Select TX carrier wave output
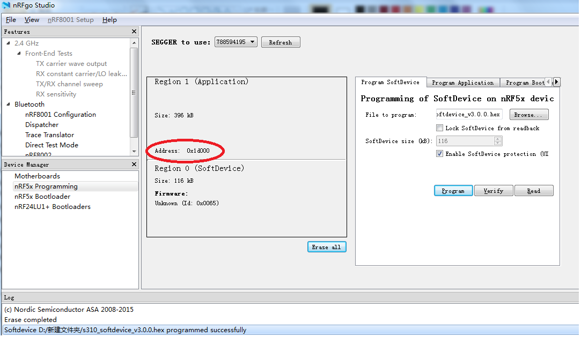 [71, 64]
